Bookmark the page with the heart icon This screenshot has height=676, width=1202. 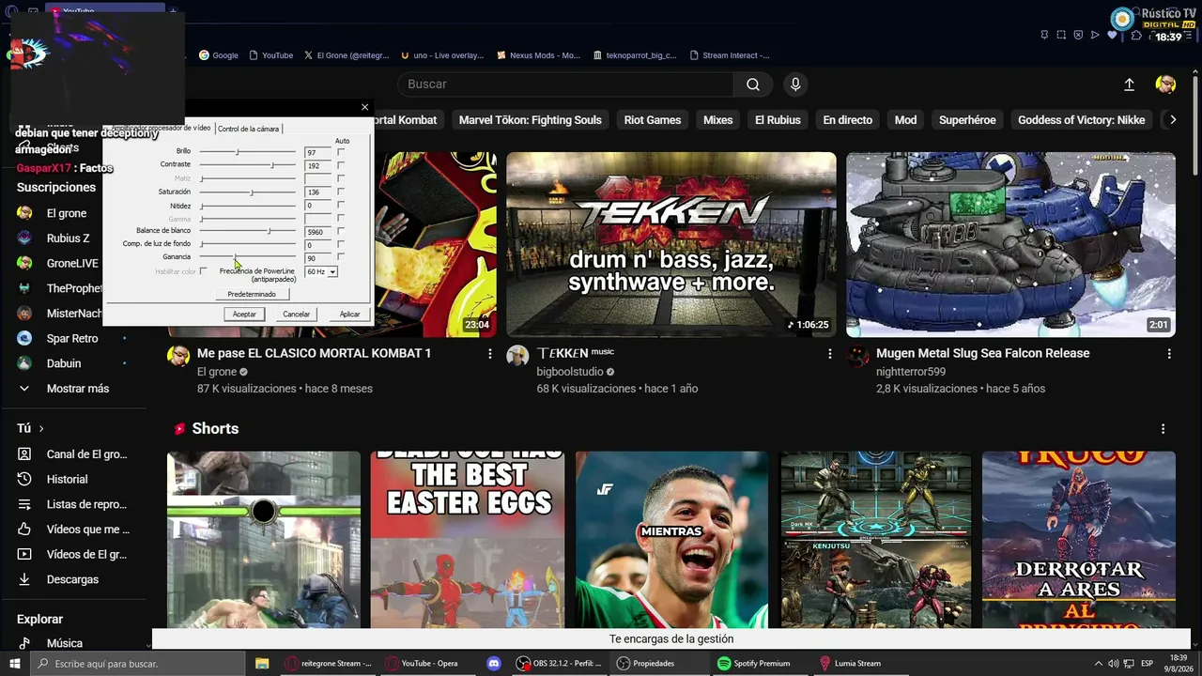click(1113, 35)
